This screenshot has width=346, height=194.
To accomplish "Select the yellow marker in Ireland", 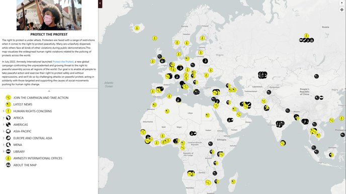I will coord(153,61).
